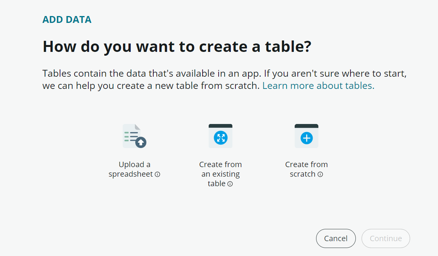
Task: Click the blue plus circle
Action: [307, 138]
